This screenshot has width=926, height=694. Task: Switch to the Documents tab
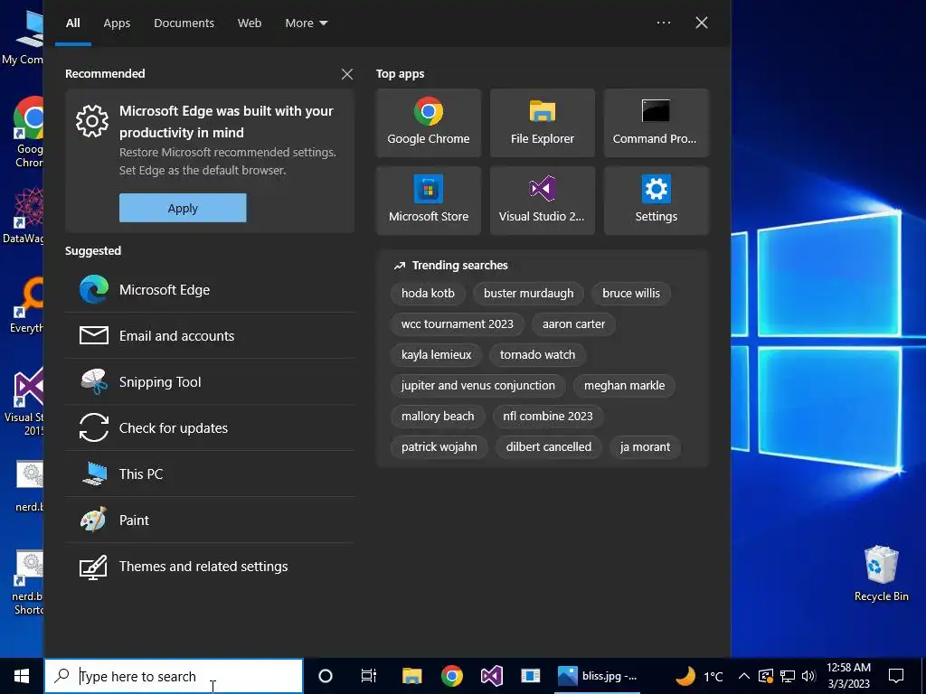pos(184,23)
